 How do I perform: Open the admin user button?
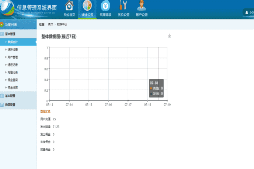[248, 12]
